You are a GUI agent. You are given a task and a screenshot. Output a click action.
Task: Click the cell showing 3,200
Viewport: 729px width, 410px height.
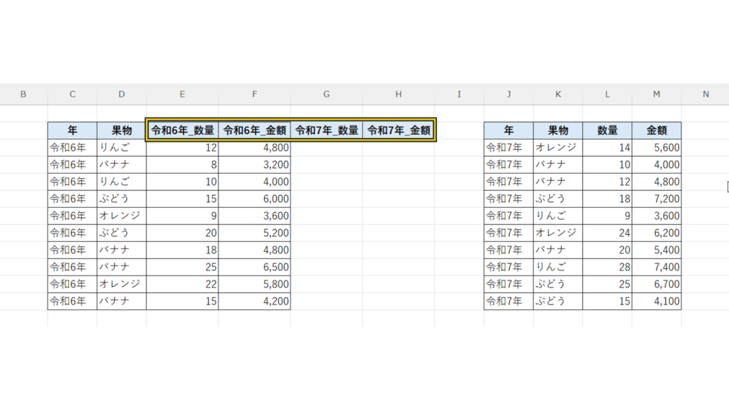click(x=254, y=164)
